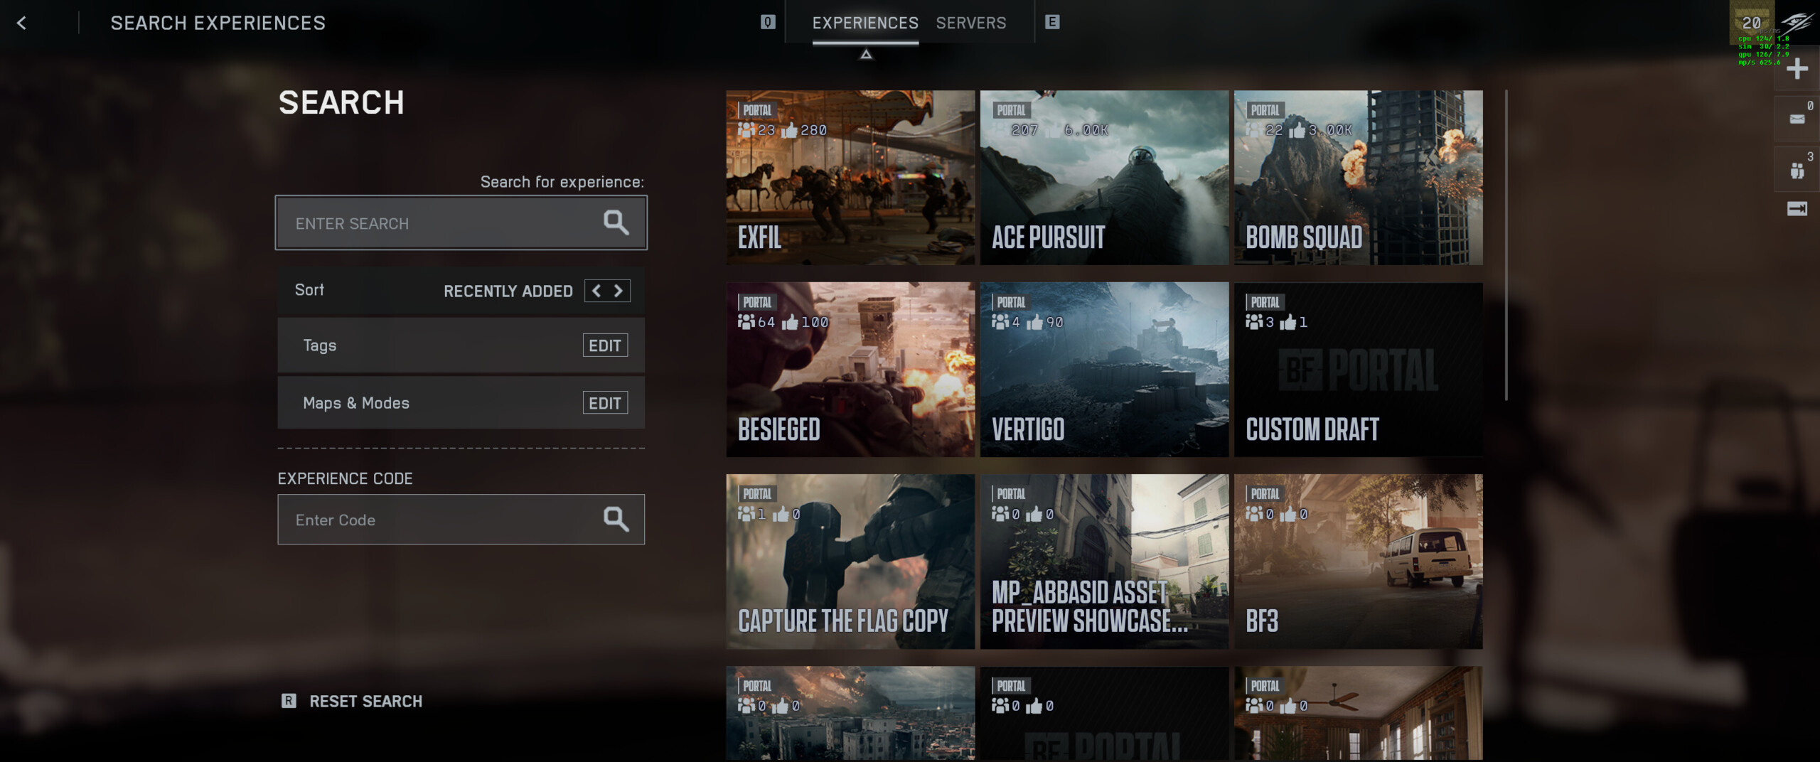1820x762 pixels.
Task: Click Reset Search button
Action: [x=365, y=702]
